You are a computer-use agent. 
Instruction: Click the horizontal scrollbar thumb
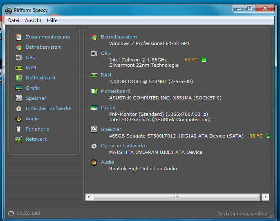[x=176, y=197]
